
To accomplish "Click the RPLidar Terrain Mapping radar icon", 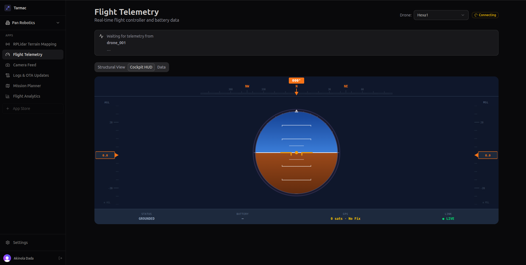I will coord(8,44).
